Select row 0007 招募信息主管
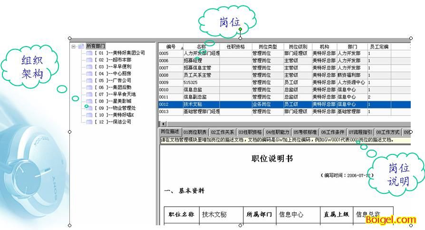425x230 pixels. tap(284, 68)
